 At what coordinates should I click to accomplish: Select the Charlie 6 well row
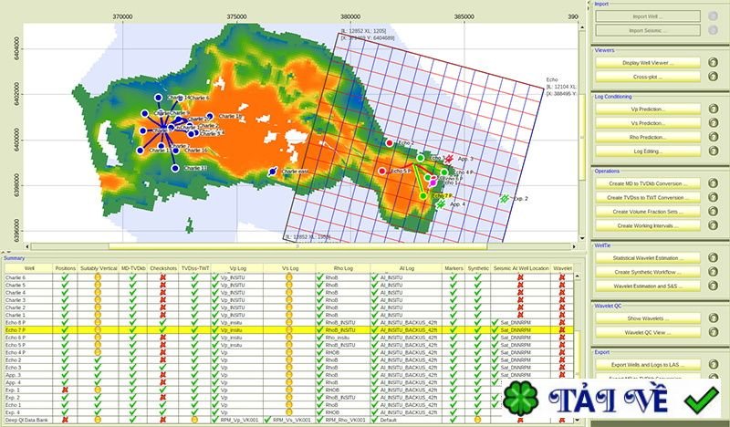coord(288,277)
